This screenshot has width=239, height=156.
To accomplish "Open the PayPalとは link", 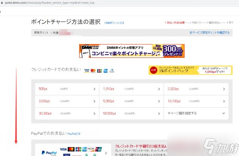I will (74, 134).
